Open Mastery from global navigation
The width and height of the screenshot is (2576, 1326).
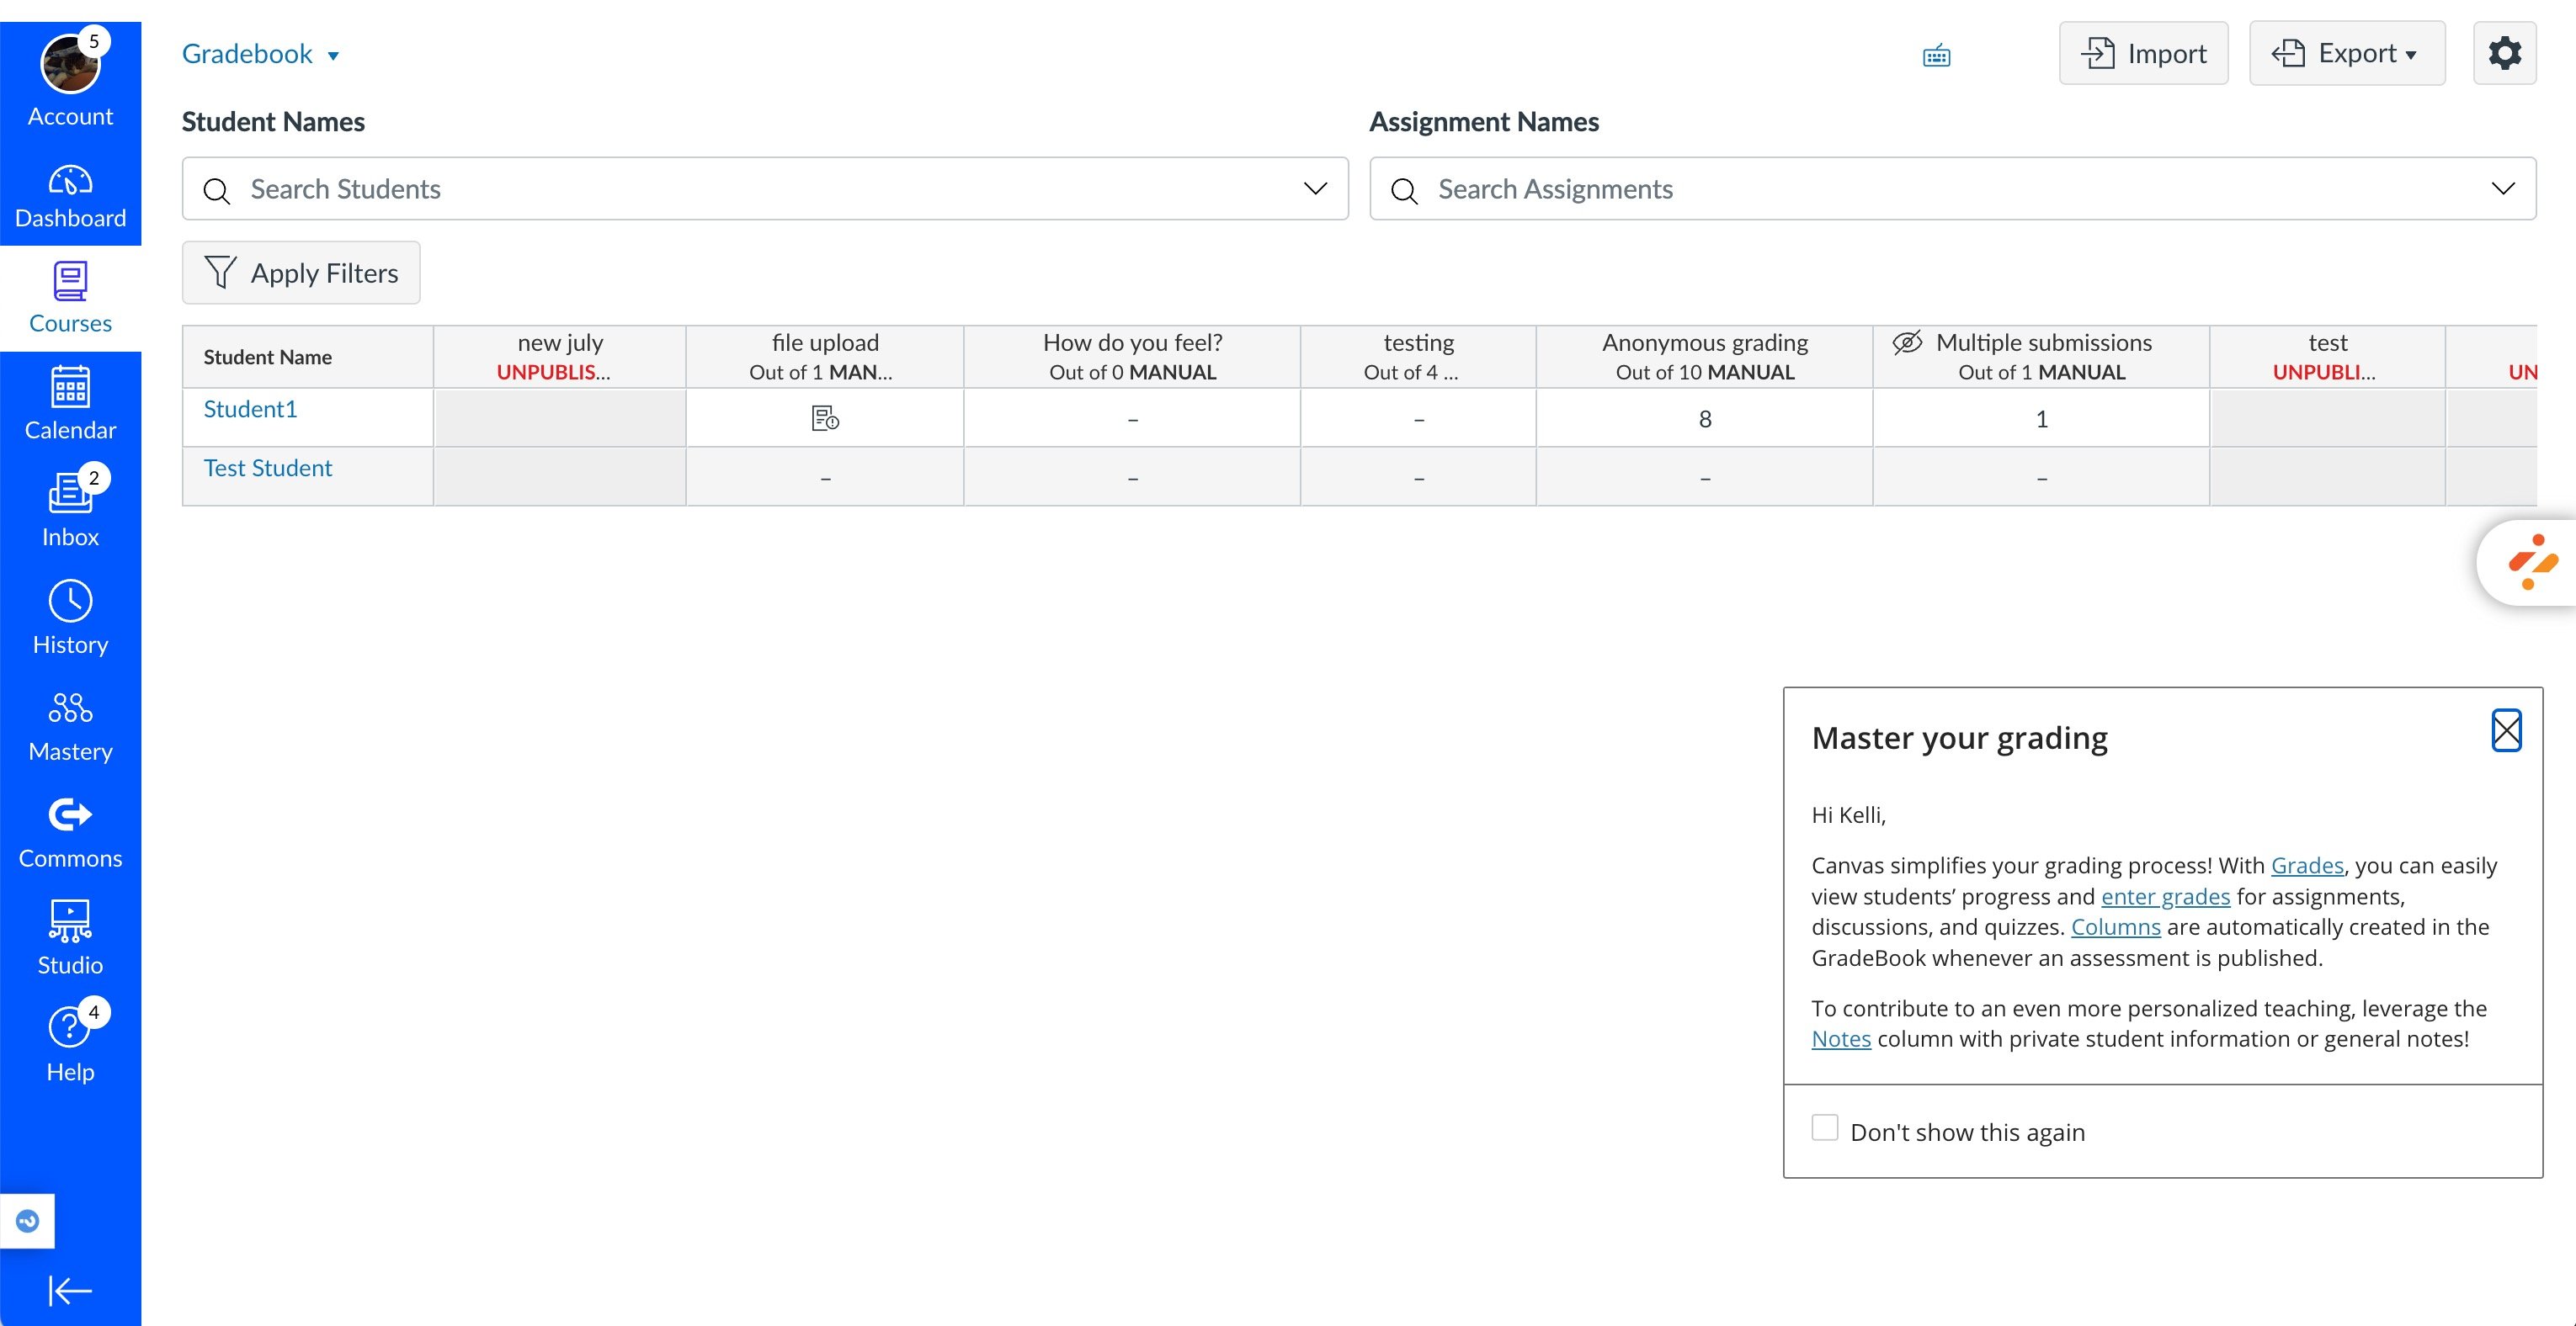click(x=70, y=724)
